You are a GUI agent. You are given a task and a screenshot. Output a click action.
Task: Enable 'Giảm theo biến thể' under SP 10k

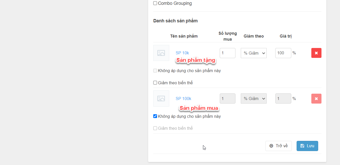(x=155, y=83)
